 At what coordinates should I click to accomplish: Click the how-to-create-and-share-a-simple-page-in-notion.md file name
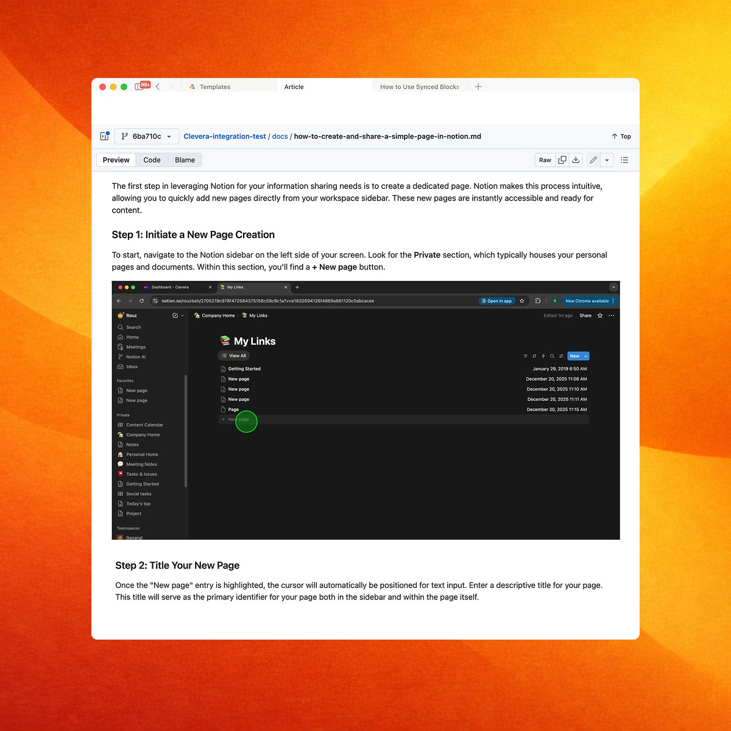pos(387,136)
